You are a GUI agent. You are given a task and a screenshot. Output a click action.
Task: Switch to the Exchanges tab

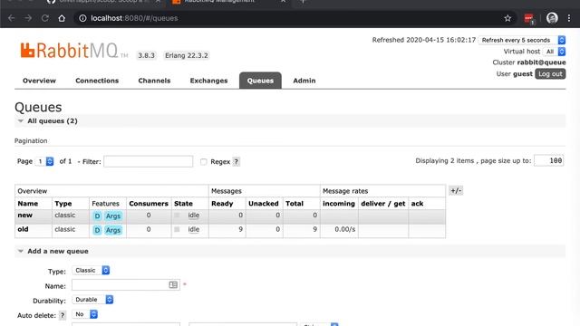(x=208, y=81)
